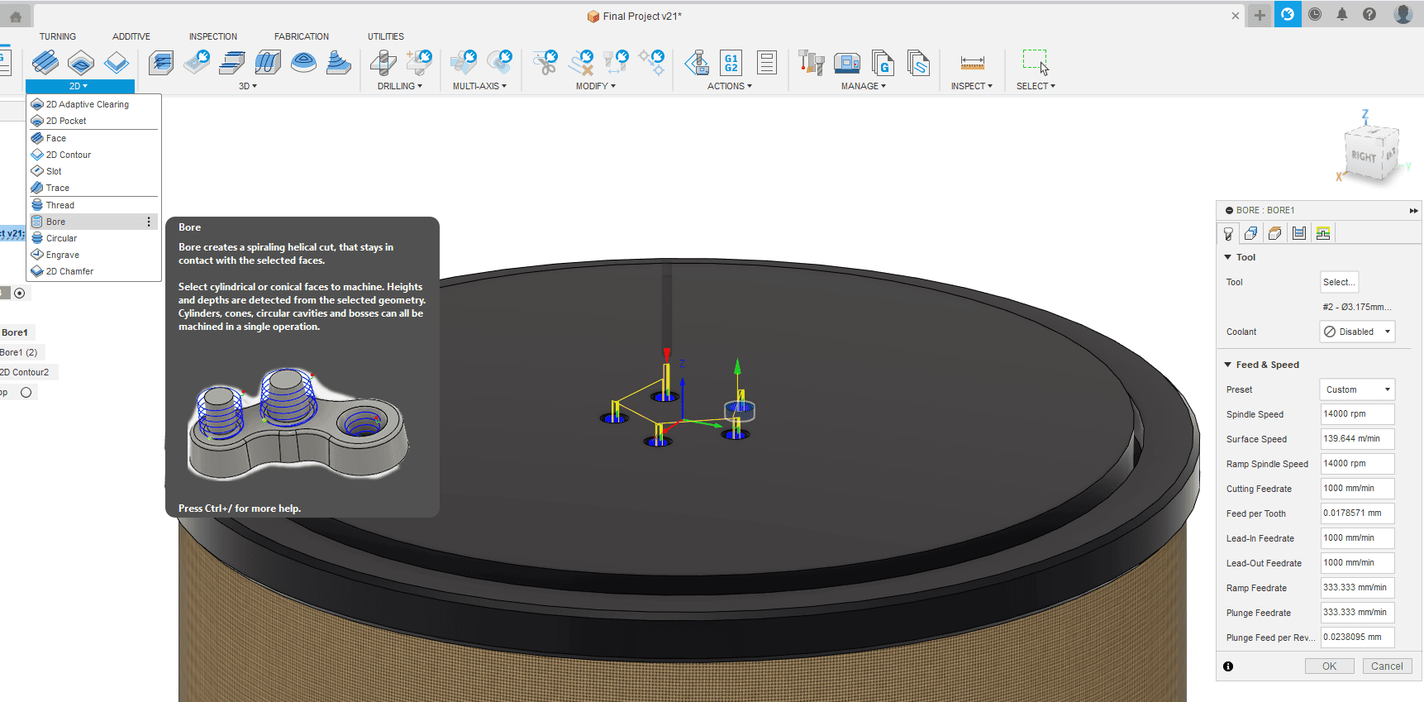Choose 2D Contour from the menu

tap(93, 155)
